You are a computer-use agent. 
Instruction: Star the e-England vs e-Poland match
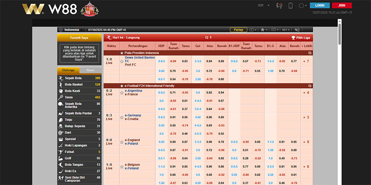(x=122, y=142)
